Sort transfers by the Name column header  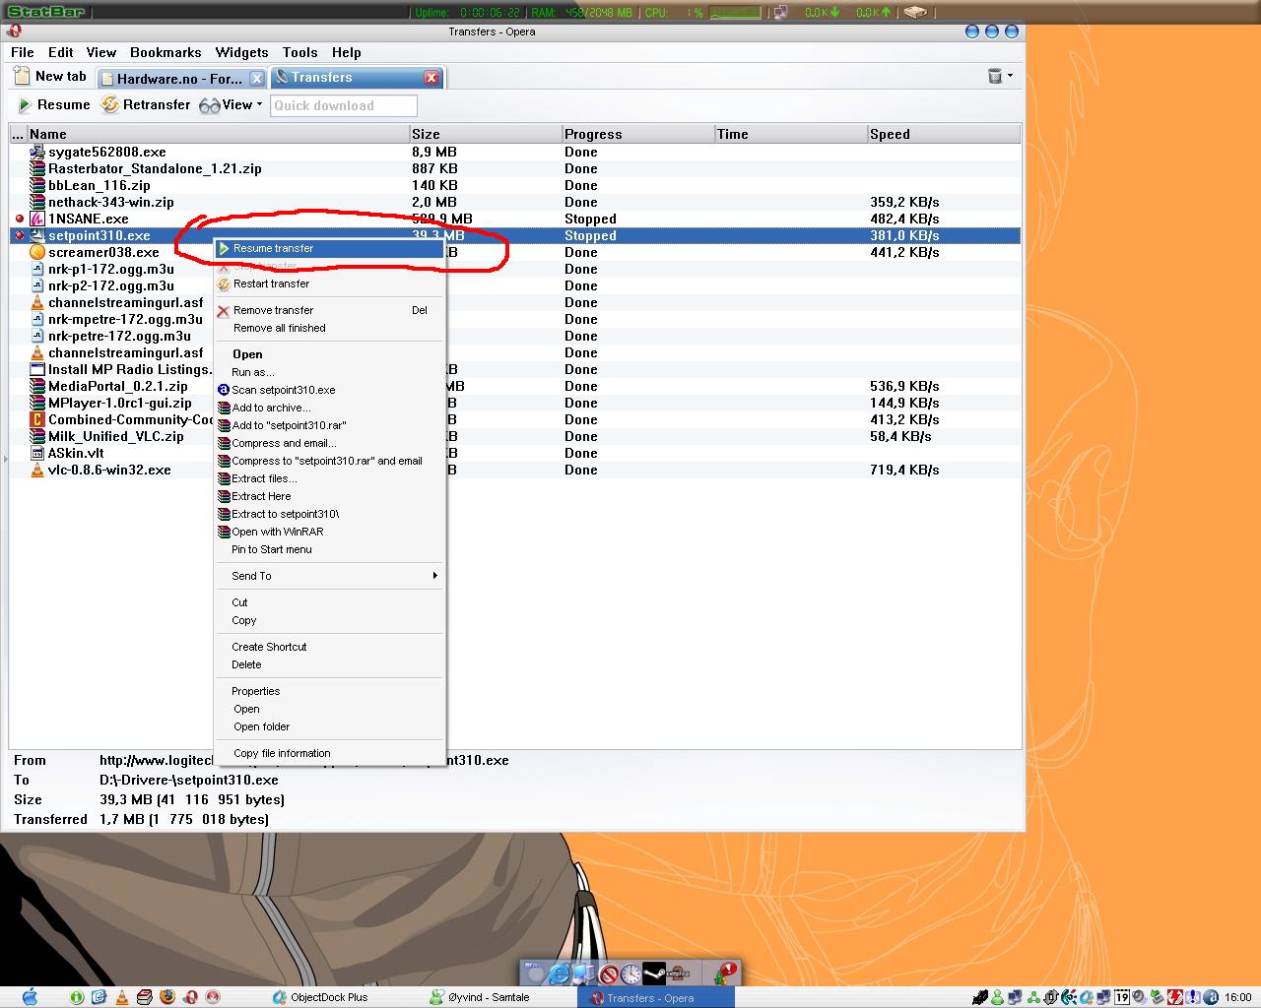click(218, 134)
